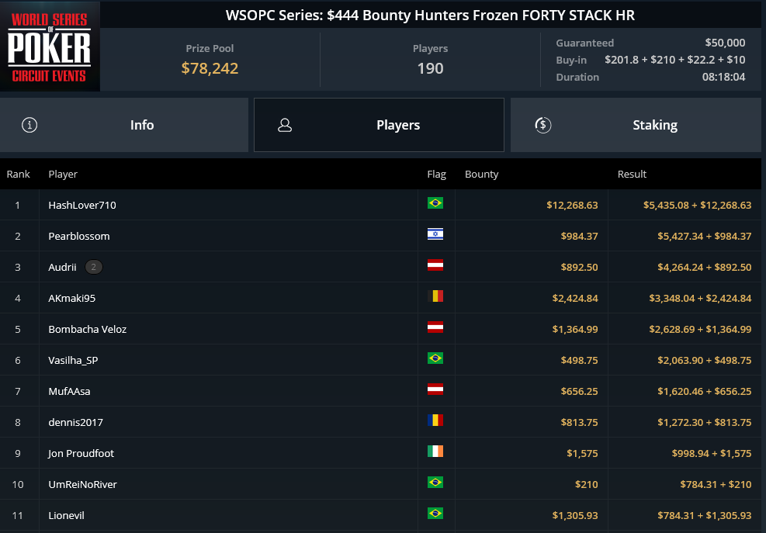Image resolution: width=766 pixels, height=533 pixels.
Task: Click Jon Proudfoot's $1,575 bounty
Action: pyautogui.click(x=582, y=453)
